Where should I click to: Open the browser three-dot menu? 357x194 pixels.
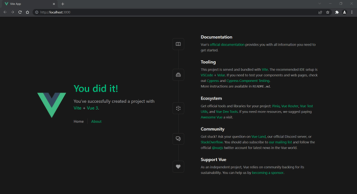pyautogui.click(x=352, y=12)
